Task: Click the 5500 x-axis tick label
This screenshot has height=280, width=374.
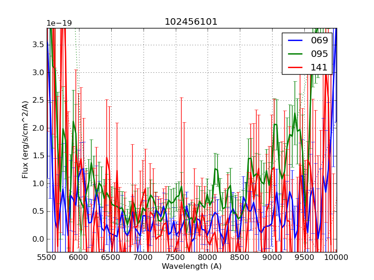Action: (47, 258)
